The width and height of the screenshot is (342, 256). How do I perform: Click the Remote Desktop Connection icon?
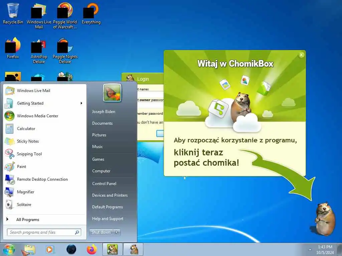click(10, 179)
